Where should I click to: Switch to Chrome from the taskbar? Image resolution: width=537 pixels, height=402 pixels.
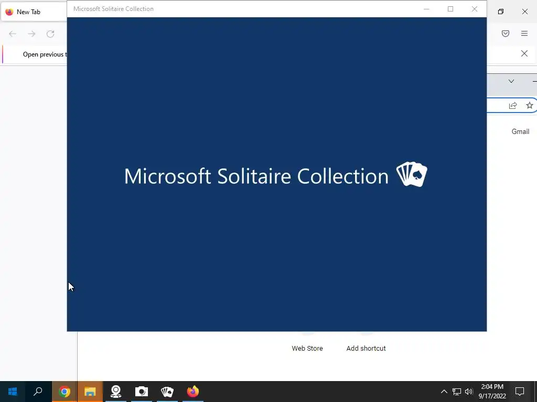[65, 392]
